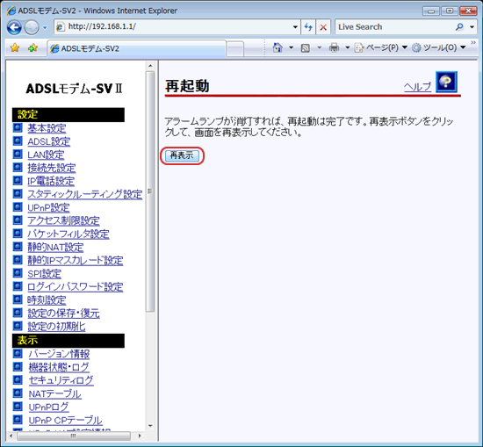Stop loading with the red X icon
Image resolution: width=483 pixels, height=447 pixels.
pos(323,27)
